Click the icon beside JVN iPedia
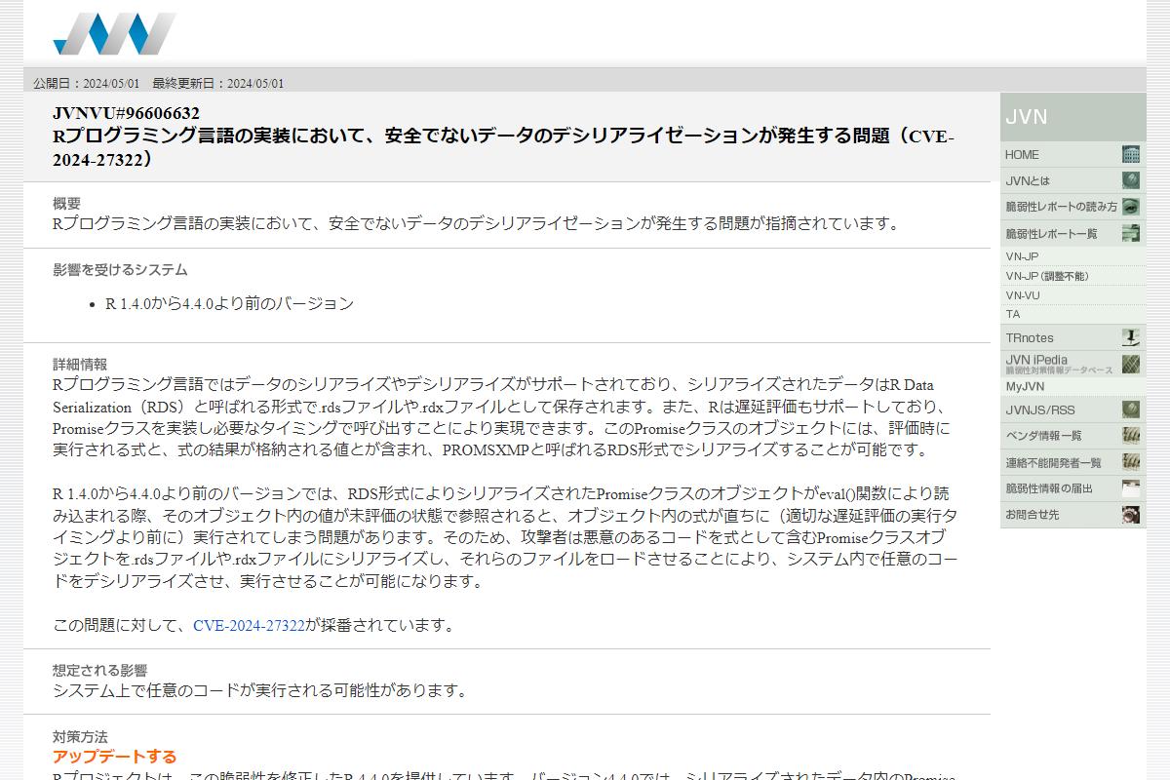 (1130, 364)
